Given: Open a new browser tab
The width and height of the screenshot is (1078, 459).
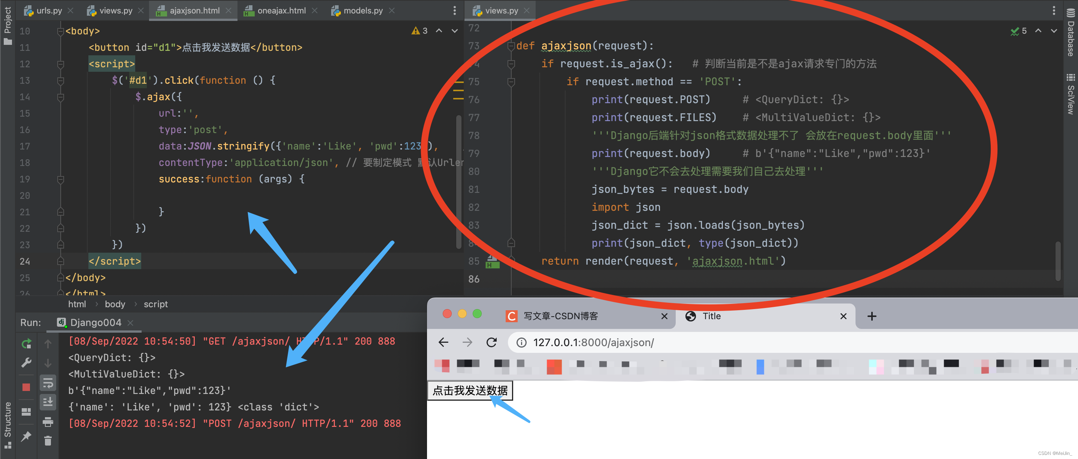Looking at the screenshot, I should [872, 316].
